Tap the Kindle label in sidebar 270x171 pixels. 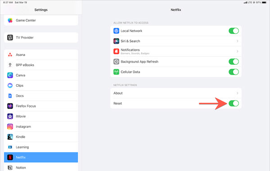(21, 137)
